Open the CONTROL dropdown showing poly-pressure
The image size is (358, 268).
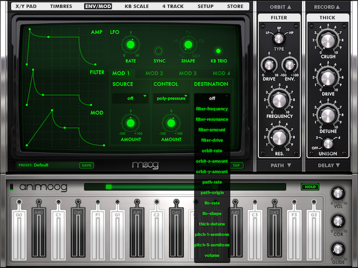click(x=171, y=98)
